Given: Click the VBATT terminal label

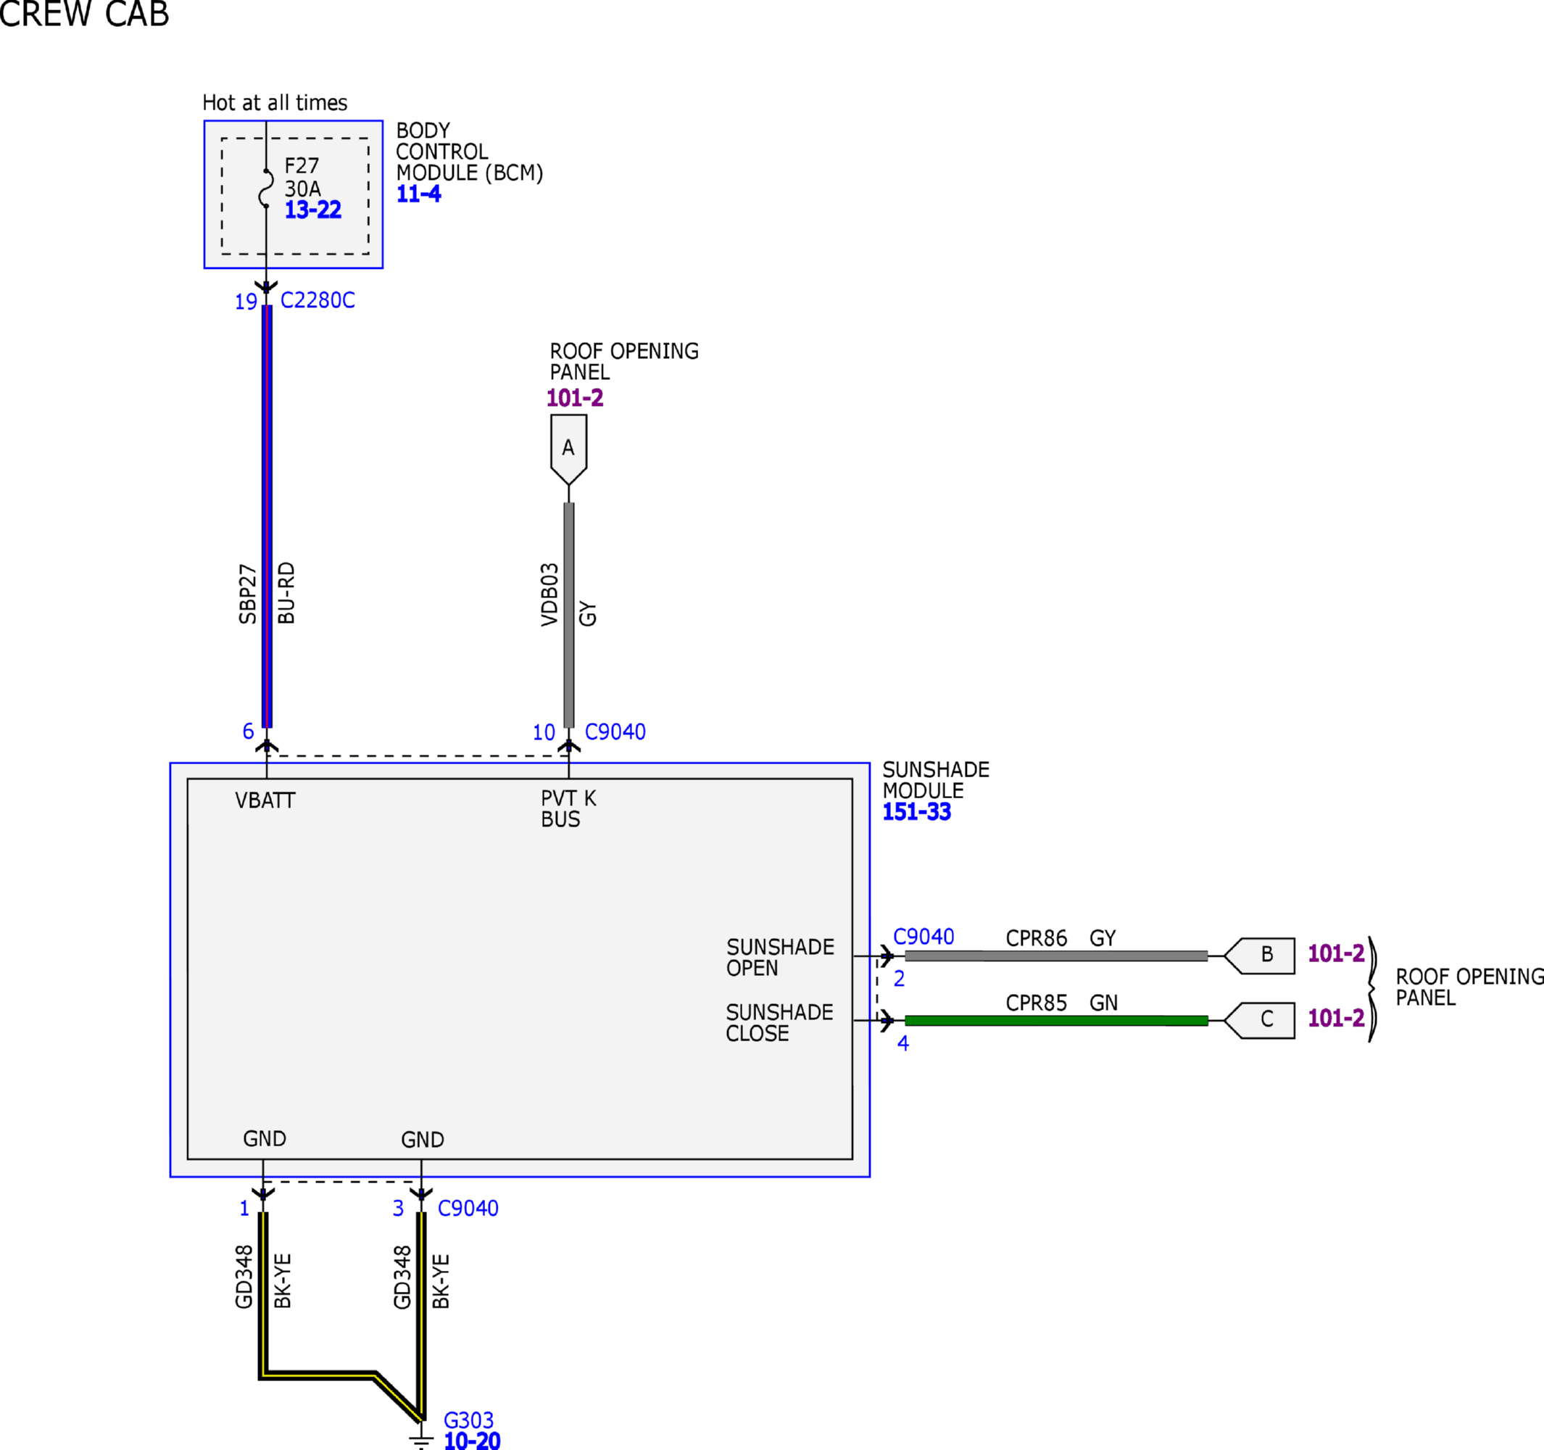Looking at the screenshot, I should [x=265, y=800].
